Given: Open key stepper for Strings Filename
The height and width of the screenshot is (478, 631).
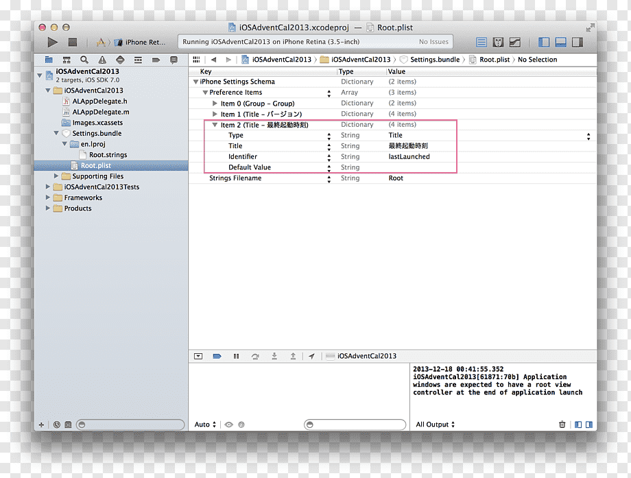Looking at the screenshot, I should (x=329, y=178).
